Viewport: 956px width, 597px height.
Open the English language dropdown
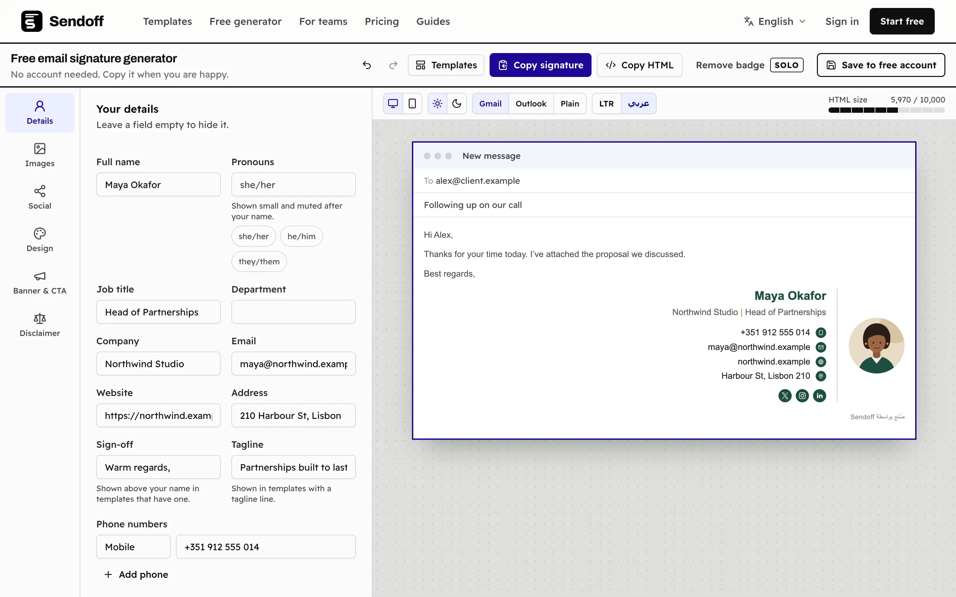[x=775, y=21]
